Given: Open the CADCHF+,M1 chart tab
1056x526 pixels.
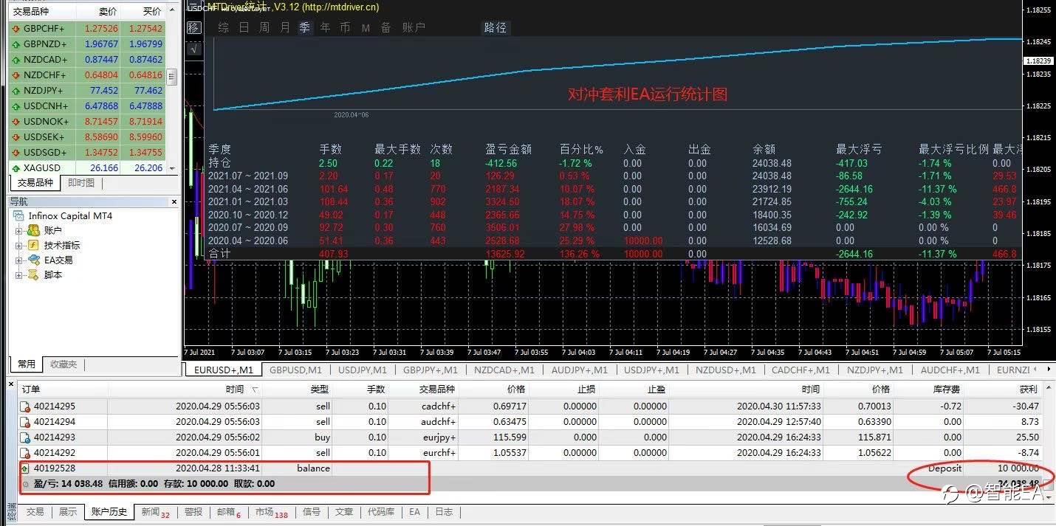Looking at the screenshot, I should [x=800, y=370].
